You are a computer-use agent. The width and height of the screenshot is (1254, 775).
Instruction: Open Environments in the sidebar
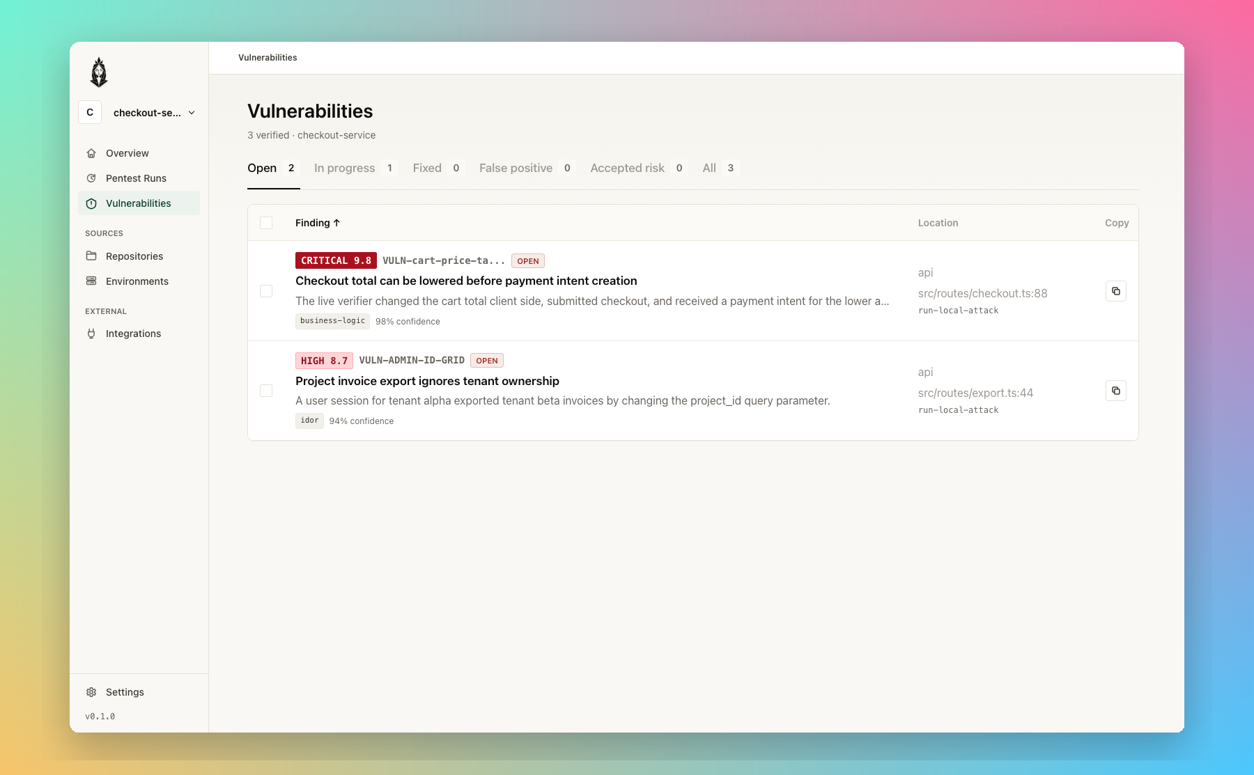(x=139, y=281)
